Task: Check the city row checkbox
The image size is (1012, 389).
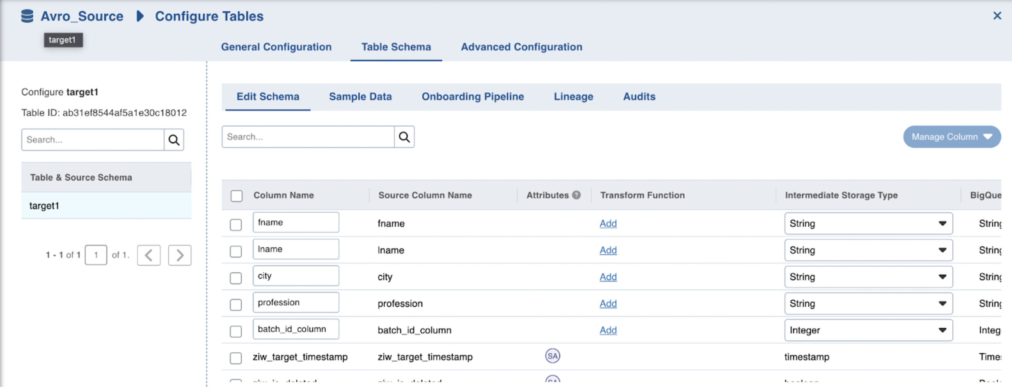Action: pyautogui.click(x=236, y=278)
